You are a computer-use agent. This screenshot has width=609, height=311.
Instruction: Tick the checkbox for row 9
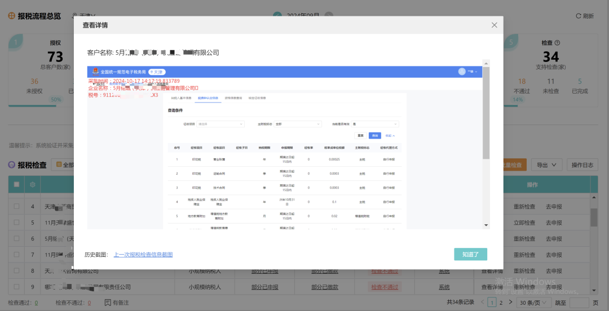[17, 287]
